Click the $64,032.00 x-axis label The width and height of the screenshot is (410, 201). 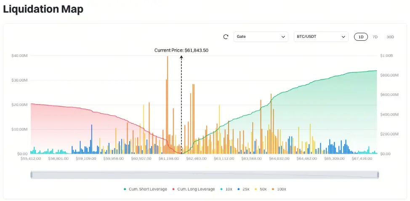click(x=279, y=159)
